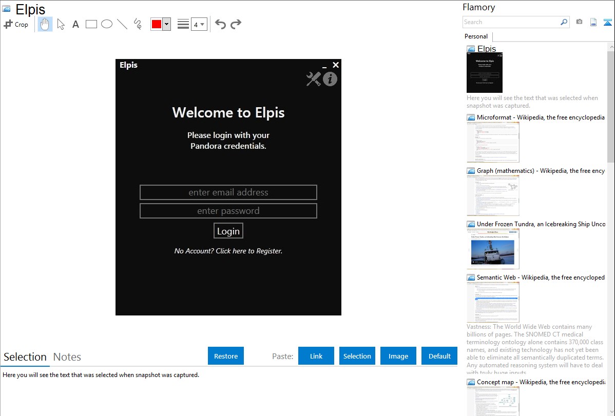Viewport: 615px width, 416px height.
Task: Click the search magnifier icon
Action: pyautogui.click(x=564, y=22)
